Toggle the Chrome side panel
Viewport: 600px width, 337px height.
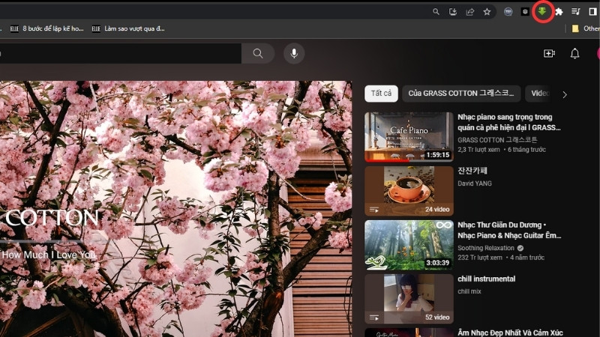click(x=592, y=11)
